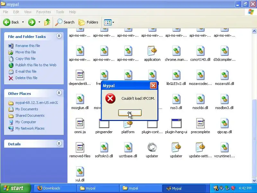This screenshot has height=193, width=257.
Task: Select the xul.dll file icon
Action: pos(80,171)
